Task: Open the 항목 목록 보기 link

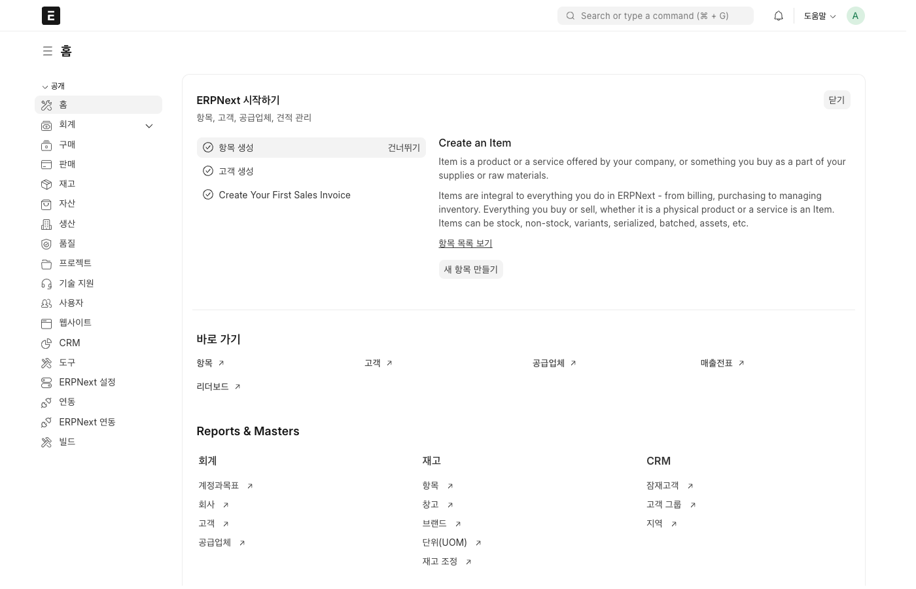Action: [465, 243]
